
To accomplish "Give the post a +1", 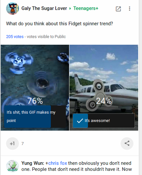I will (x=12, y=143).
